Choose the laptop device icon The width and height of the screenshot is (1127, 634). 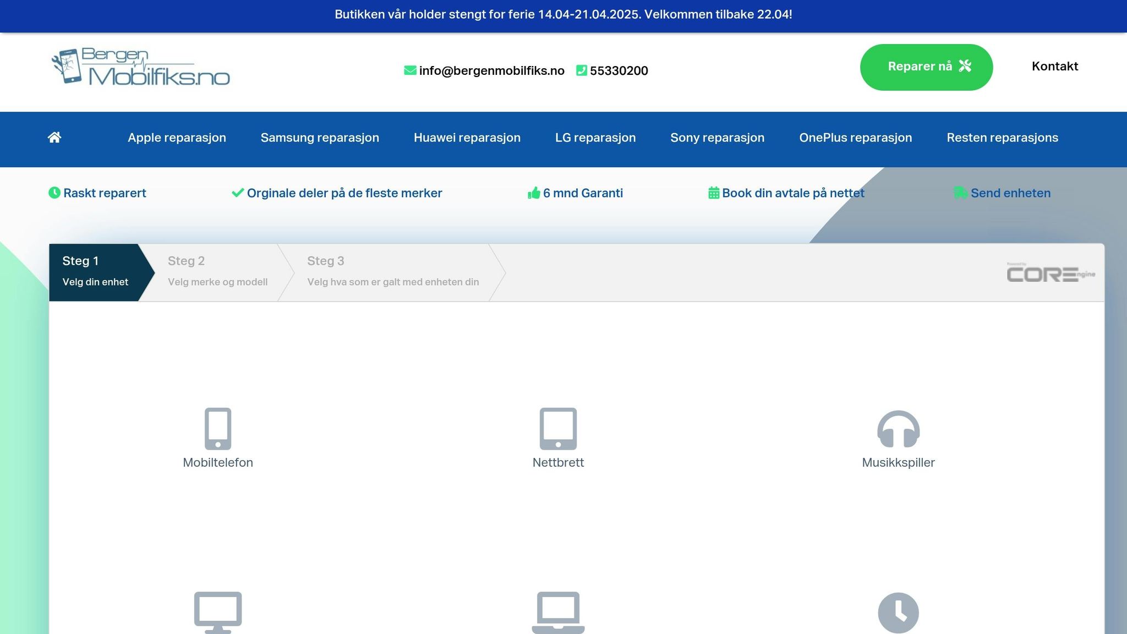click(x=558, y=613)
